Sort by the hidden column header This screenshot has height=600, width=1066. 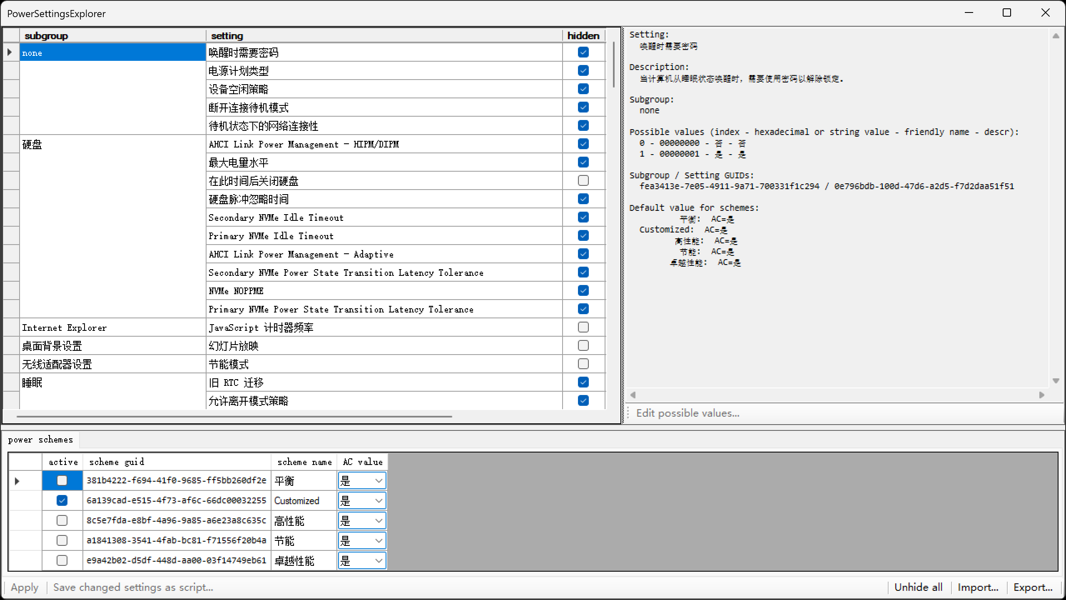tap(583, 35)
